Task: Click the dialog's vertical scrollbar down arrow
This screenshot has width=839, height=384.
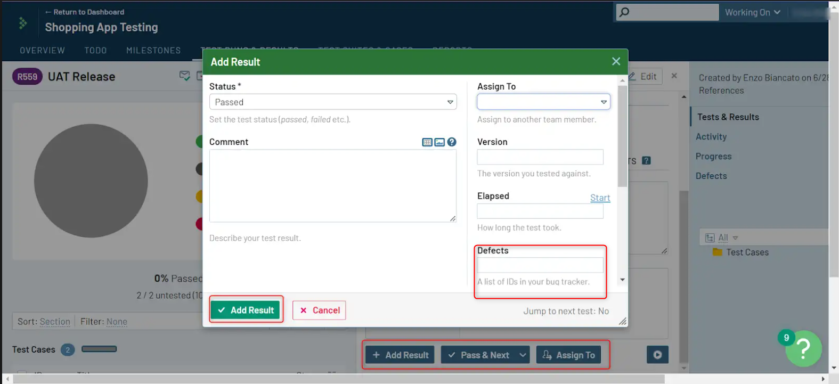Action: (622, 280)
